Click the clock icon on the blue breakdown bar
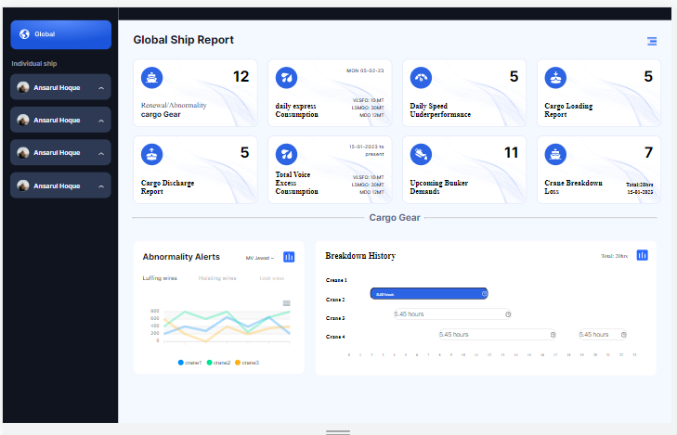 (x=484, y=294)
